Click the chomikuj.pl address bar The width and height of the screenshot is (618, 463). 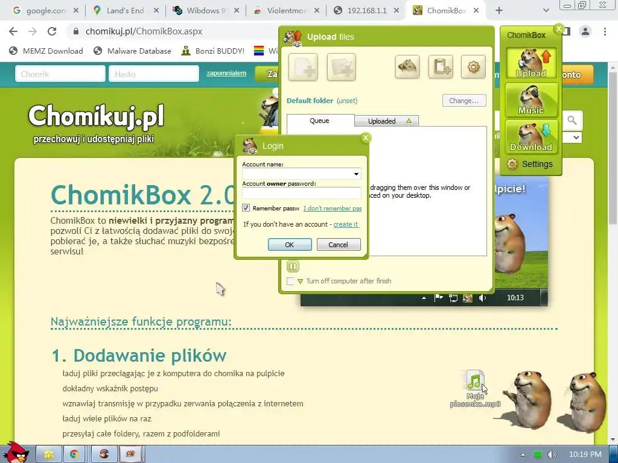pos(173,31)
